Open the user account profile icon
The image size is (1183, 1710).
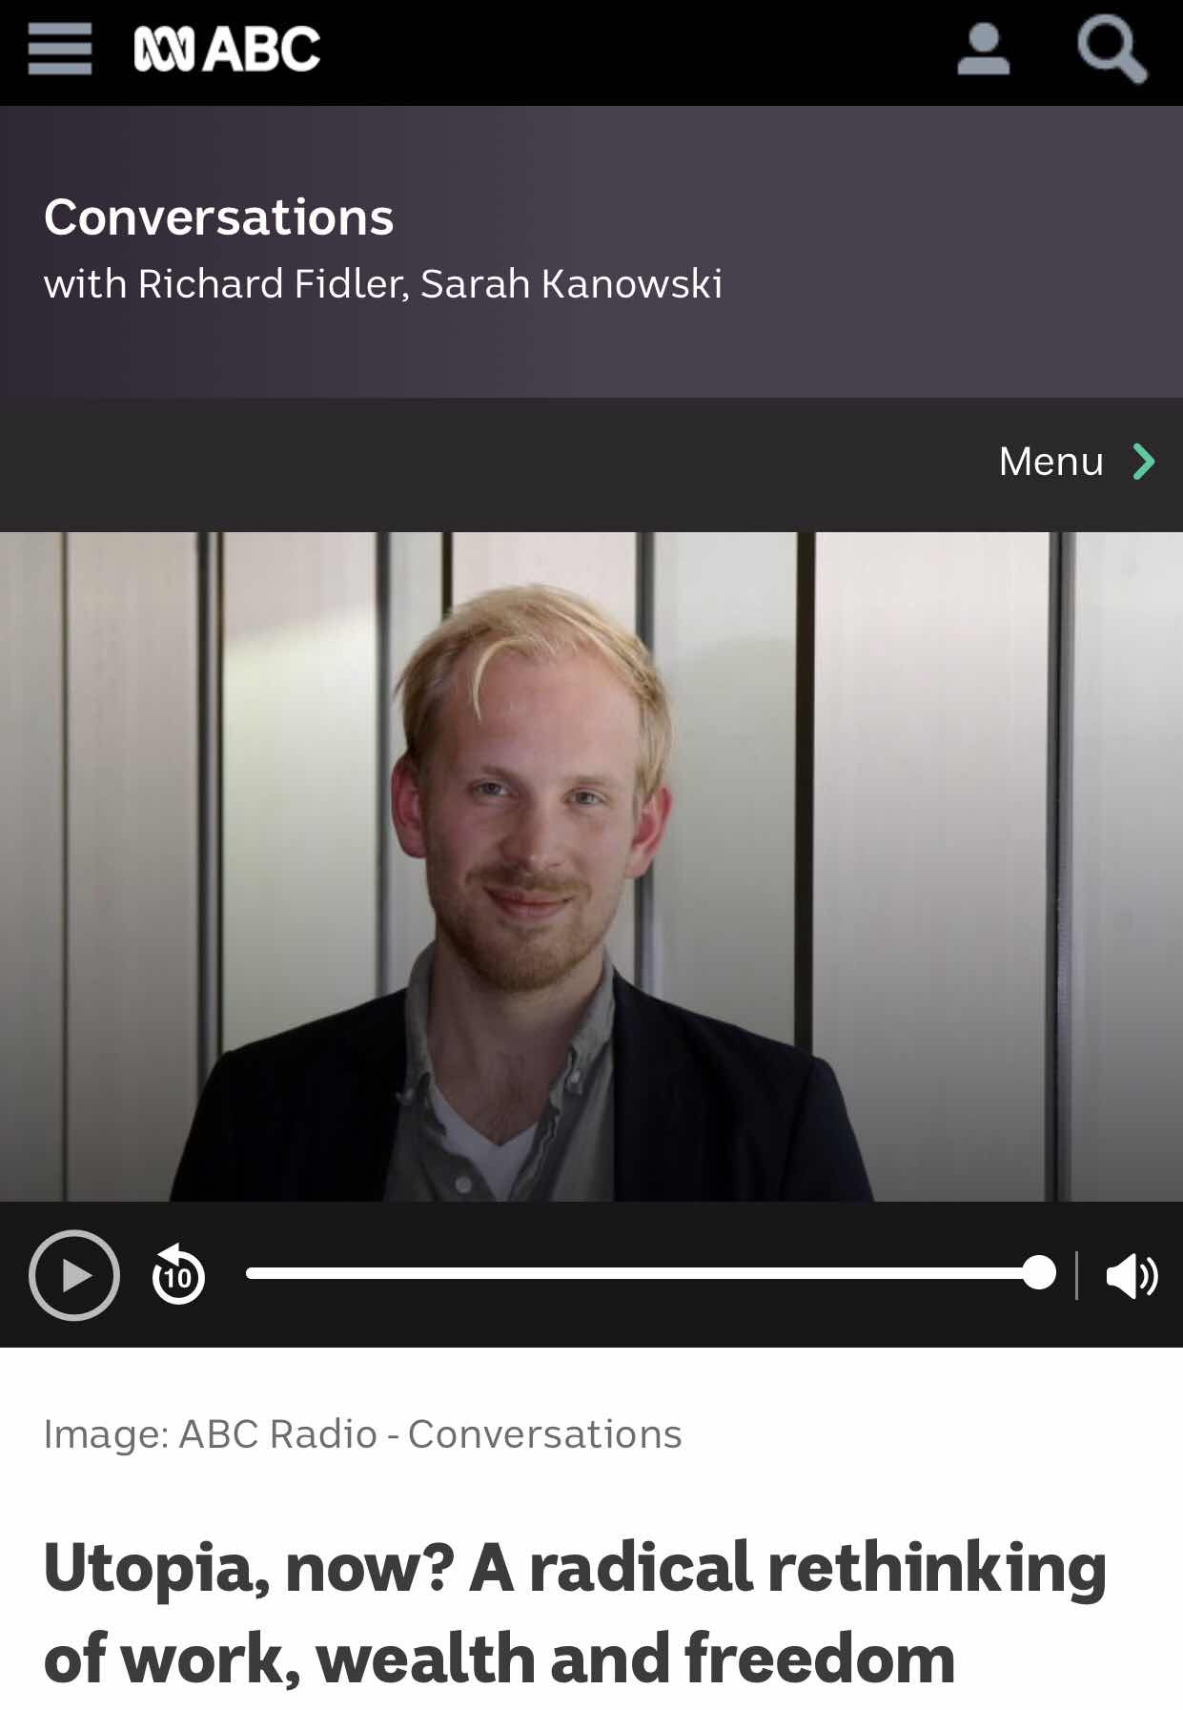(983, 50)
